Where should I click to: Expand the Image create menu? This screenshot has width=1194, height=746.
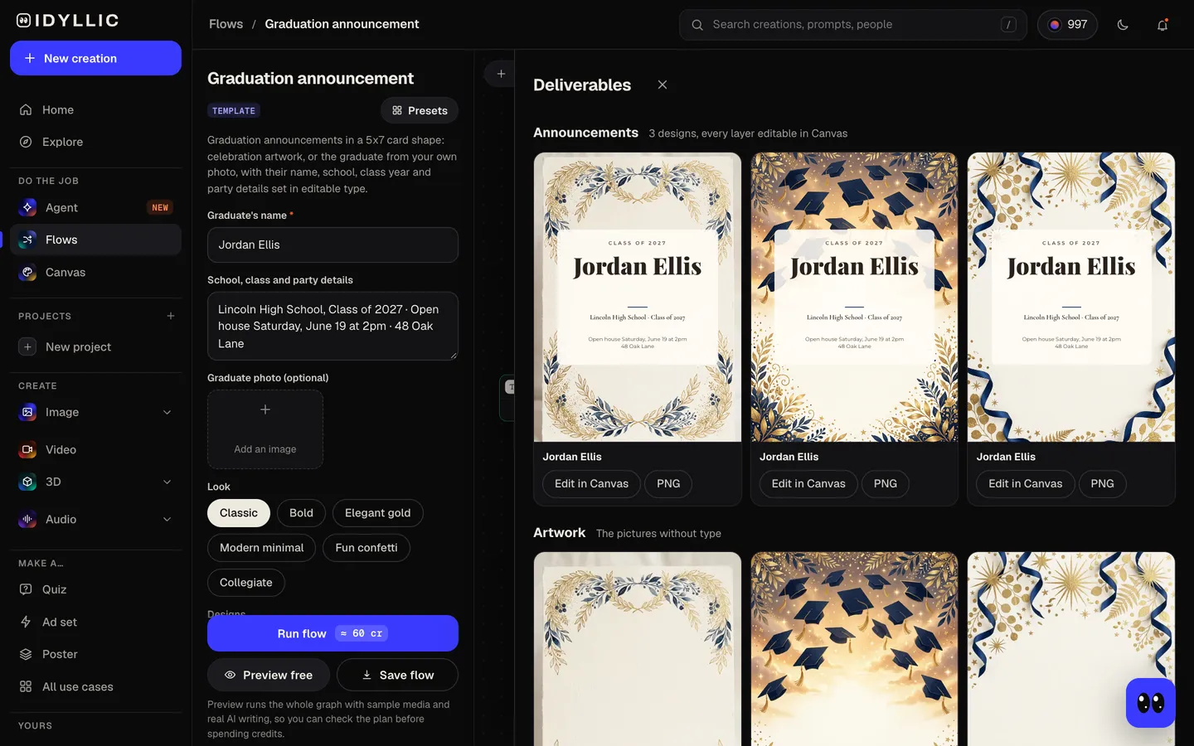point(167,412)
